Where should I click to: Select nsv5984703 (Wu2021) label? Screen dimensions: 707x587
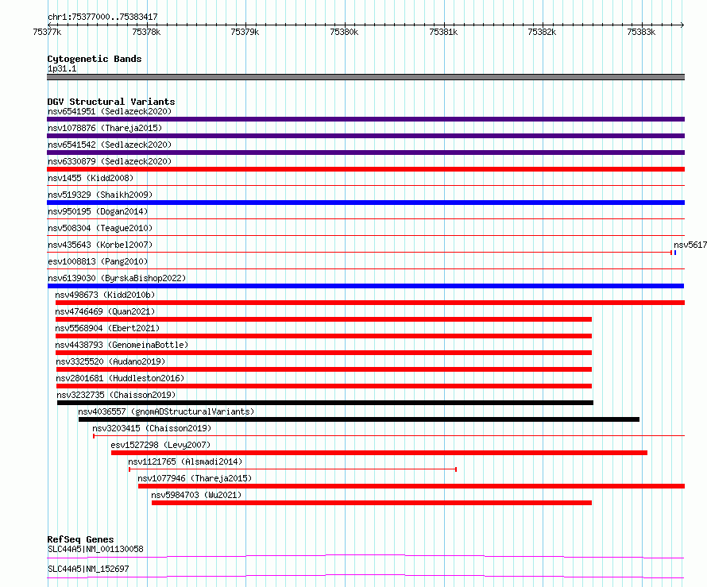(196, 495)
